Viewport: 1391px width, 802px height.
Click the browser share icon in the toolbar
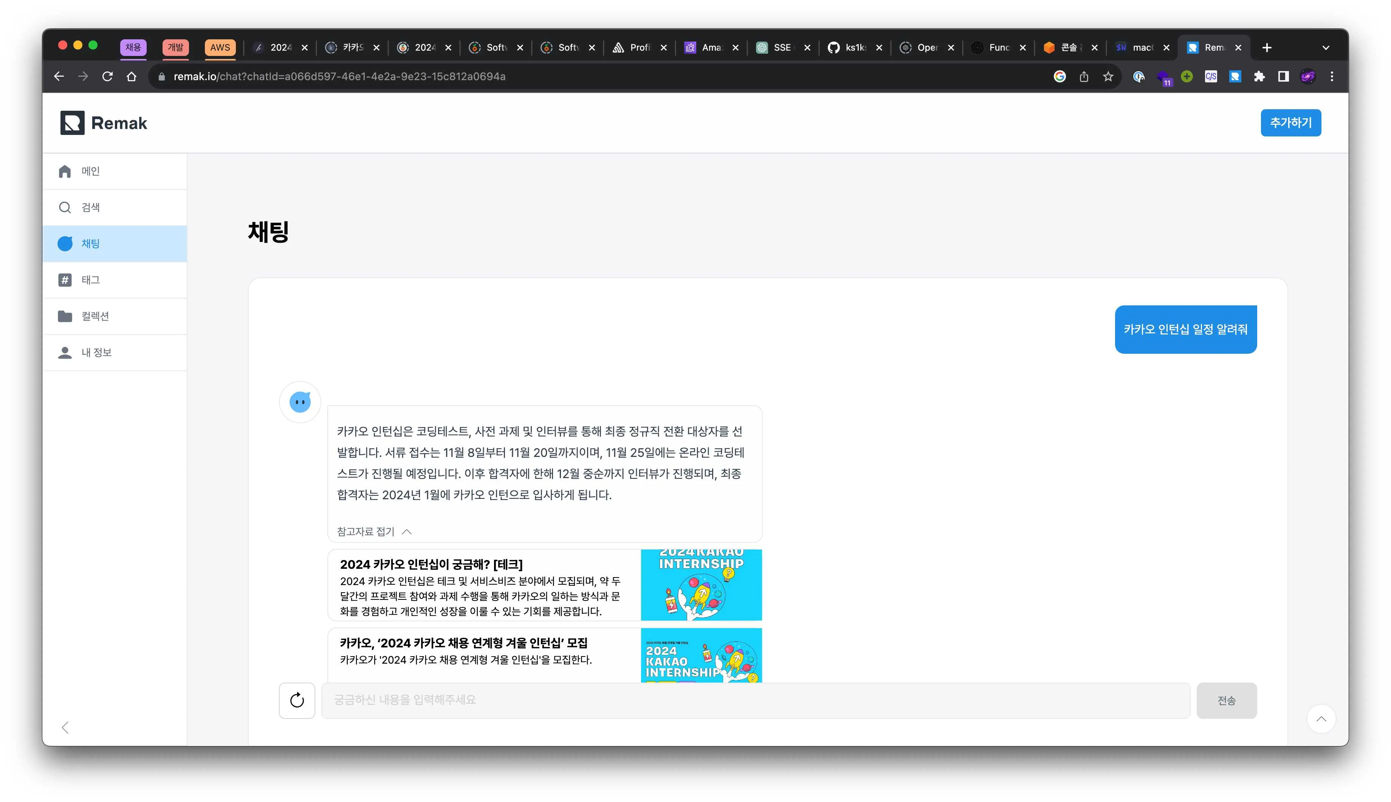[1084, 76]
